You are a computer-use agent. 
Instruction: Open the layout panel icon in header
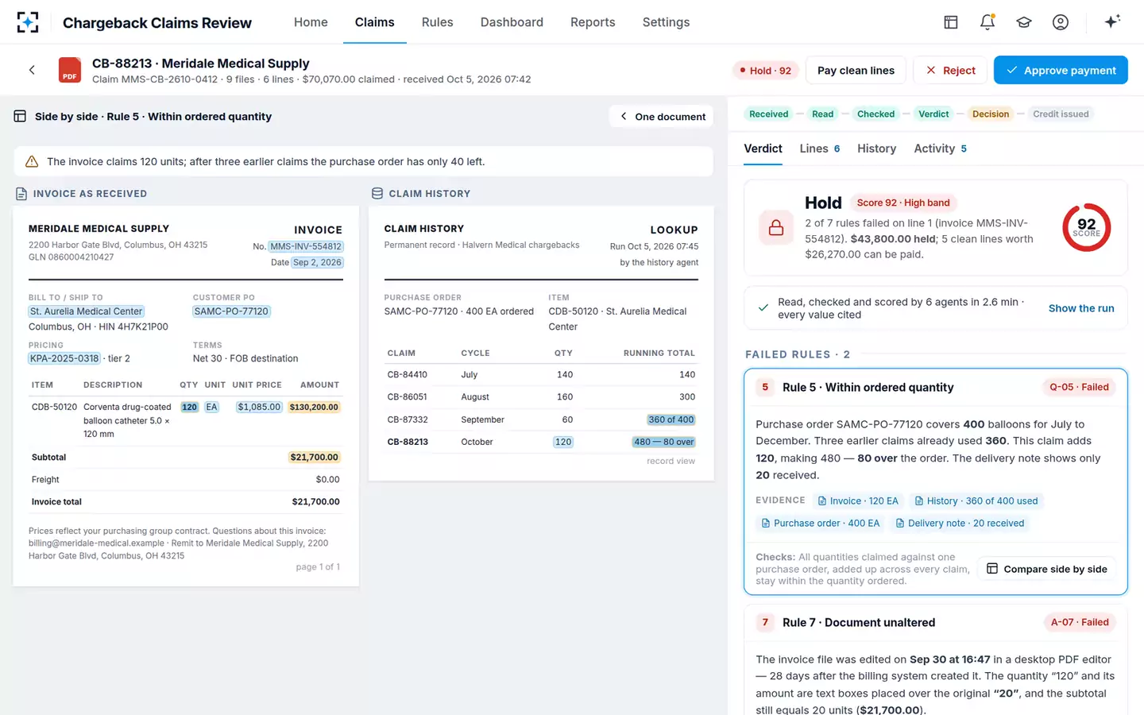click(951, 22)
